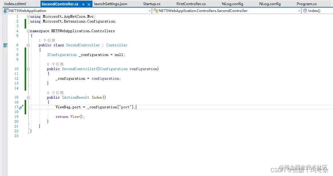Viewport: 333px width, 176px height.
Task: Click the Index() method cube icon
Action: [x=305, y=11]
